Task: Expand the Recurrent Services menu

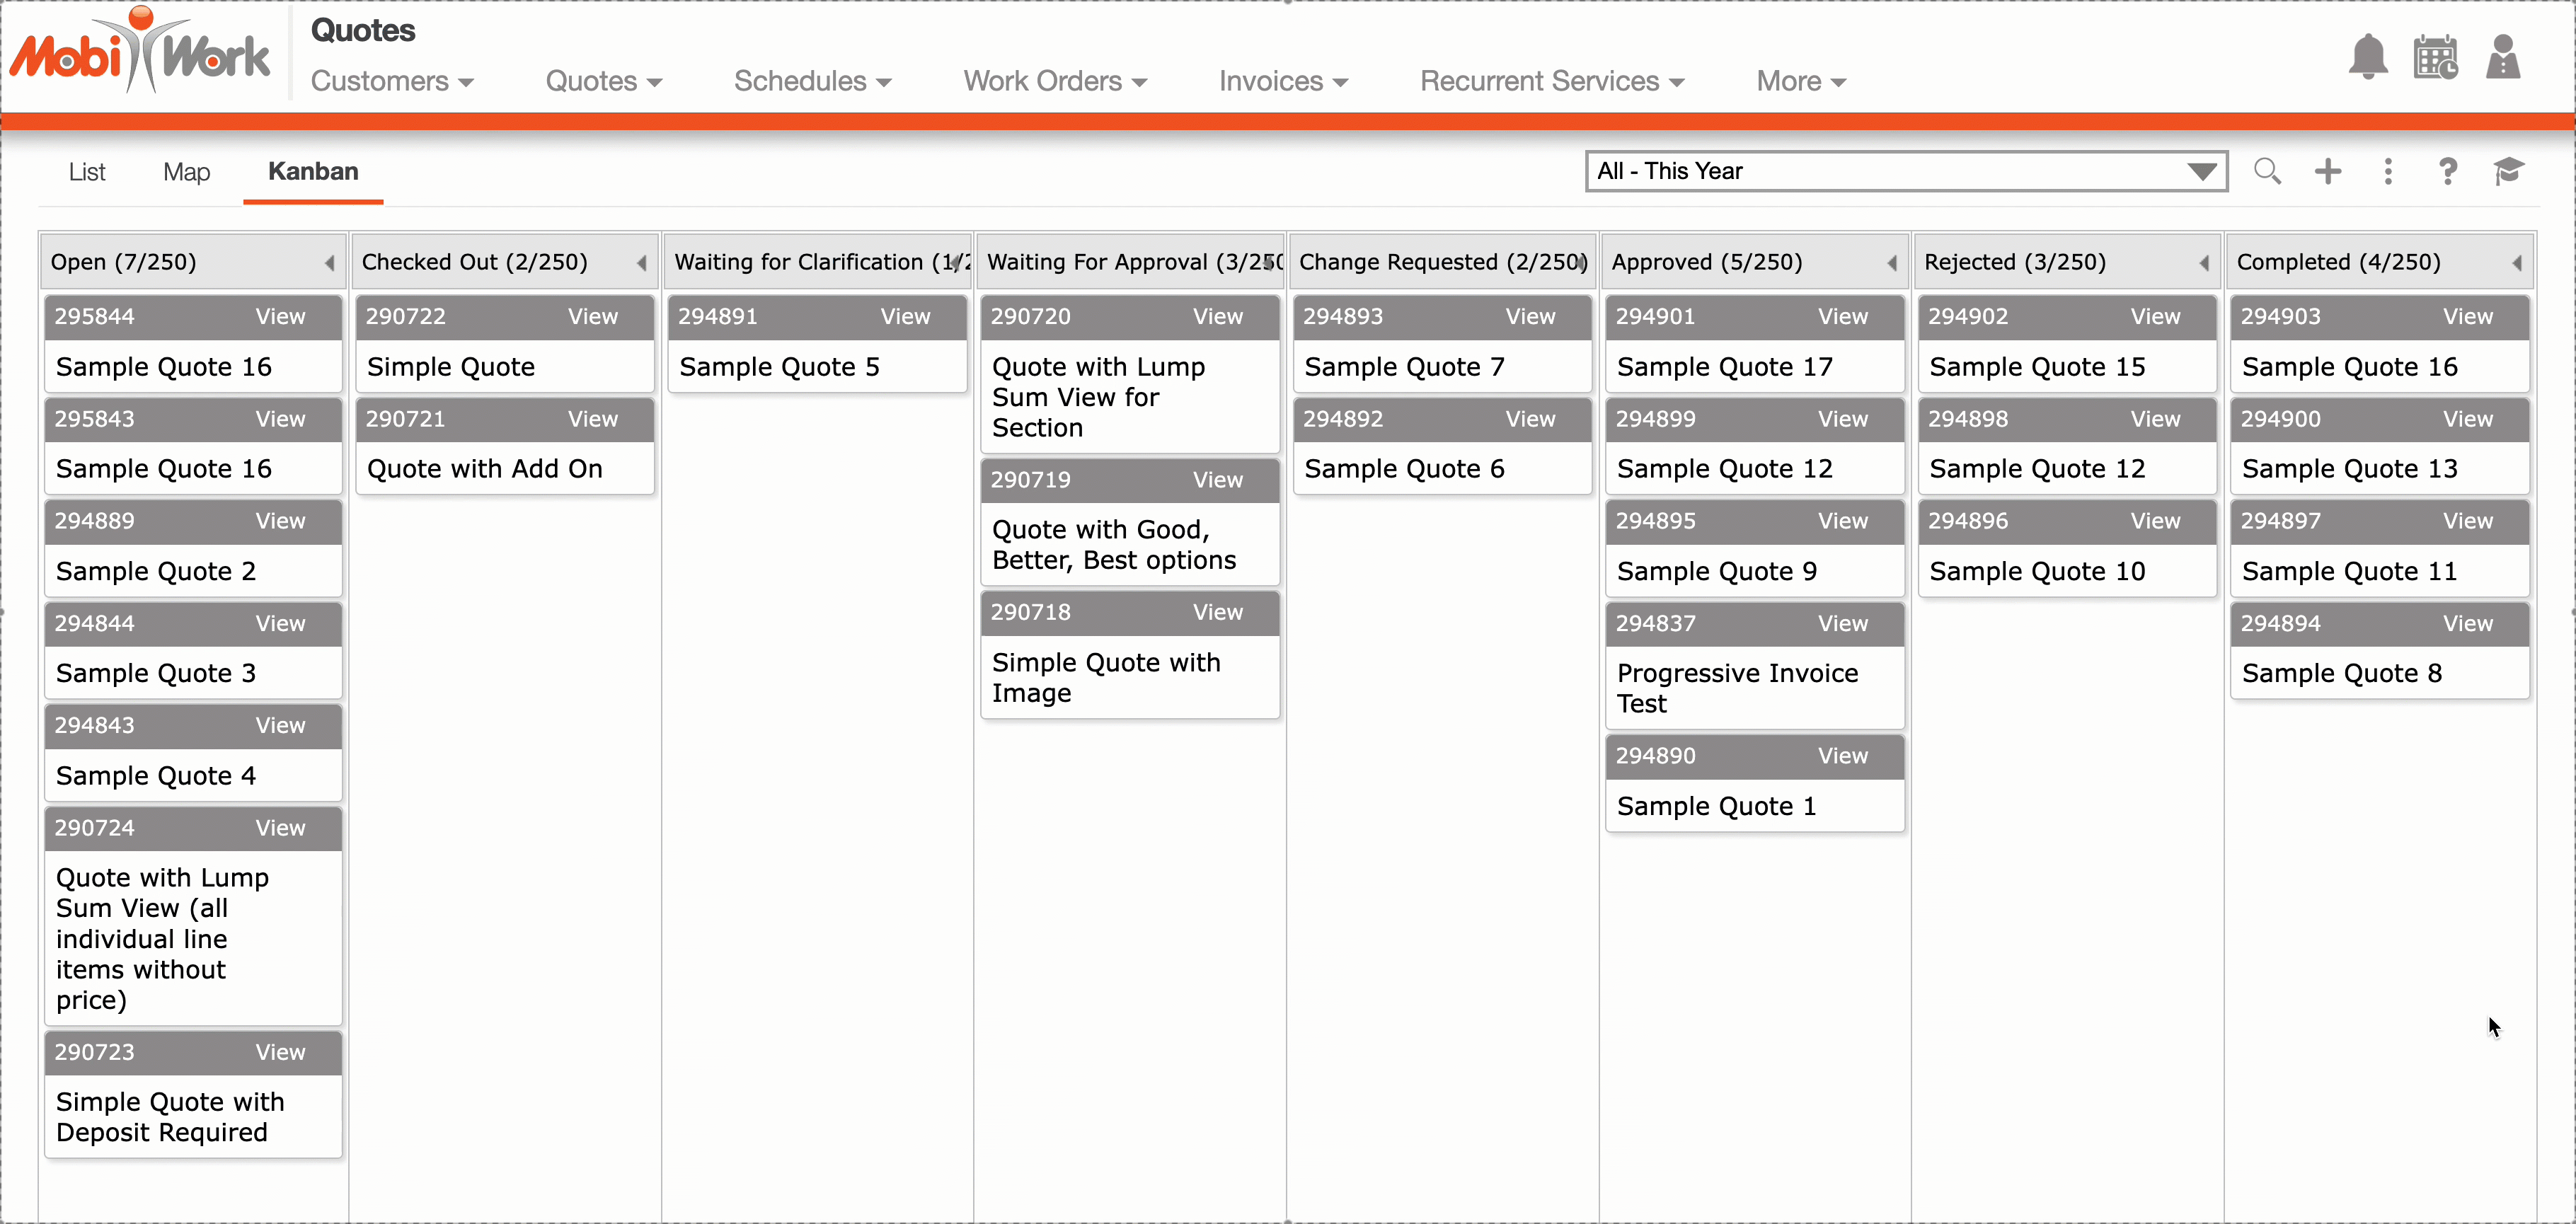Action: click(1551, 81)
